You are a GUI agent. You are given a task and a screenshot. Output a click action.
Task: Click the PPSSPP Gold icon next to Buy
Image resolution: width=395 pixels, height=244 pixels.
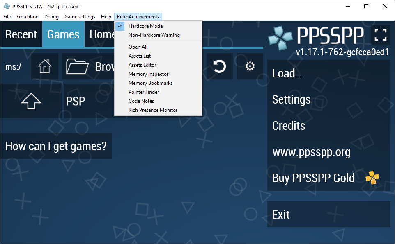pos(372,178)
